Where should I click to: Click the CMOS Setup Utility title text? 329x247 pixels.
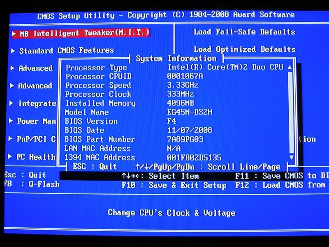point(166,15)
